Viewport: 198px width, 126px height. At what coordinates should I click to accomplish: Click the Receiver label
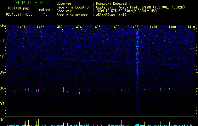(64, 11)
